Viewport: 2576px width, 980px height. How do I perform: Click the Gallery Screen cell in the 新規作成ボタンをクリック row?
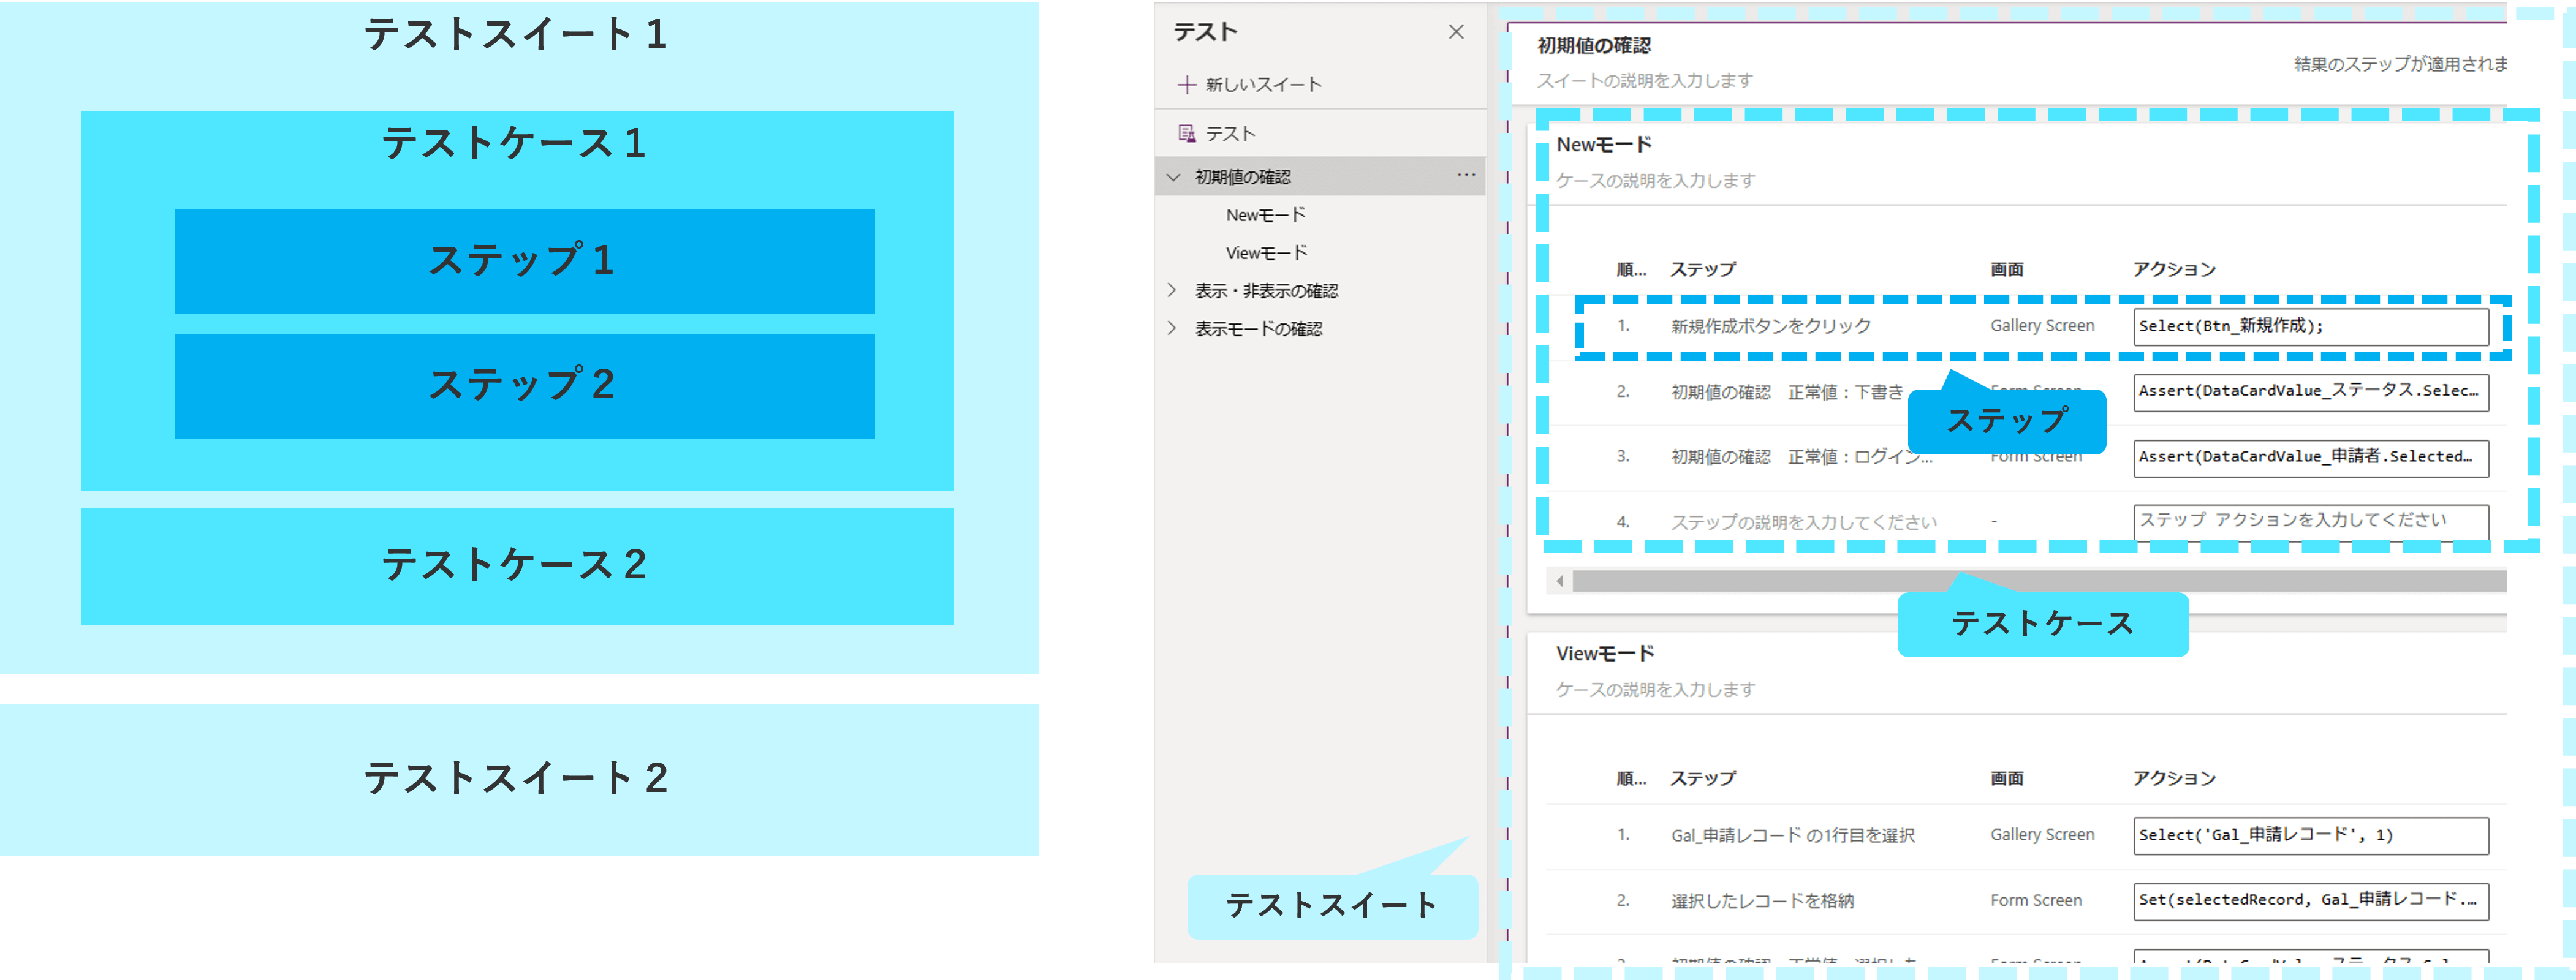2042,326
